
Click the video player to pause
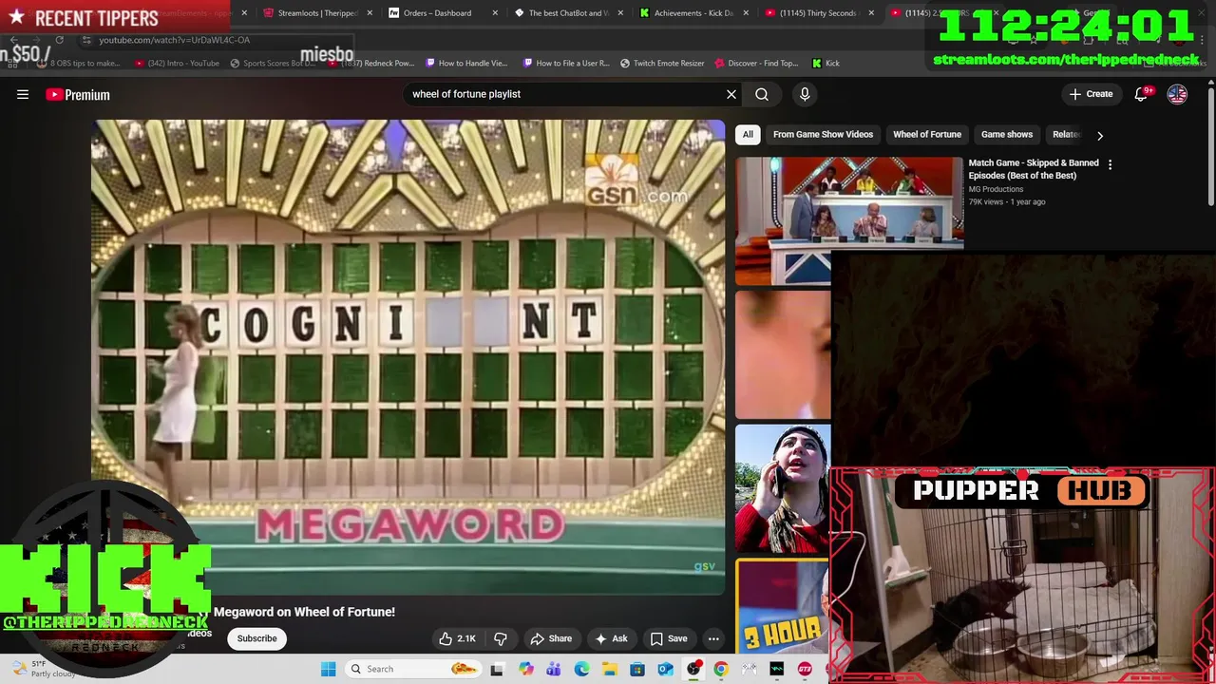coord(408,356)
